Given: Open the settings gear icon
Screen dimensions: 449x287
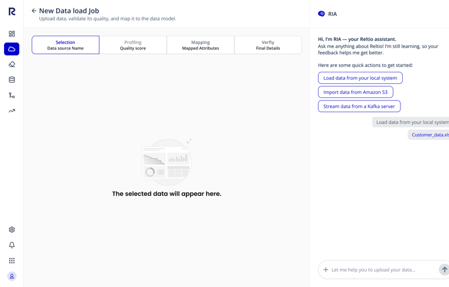Looking at the screenshot, I should coord(12,230).
